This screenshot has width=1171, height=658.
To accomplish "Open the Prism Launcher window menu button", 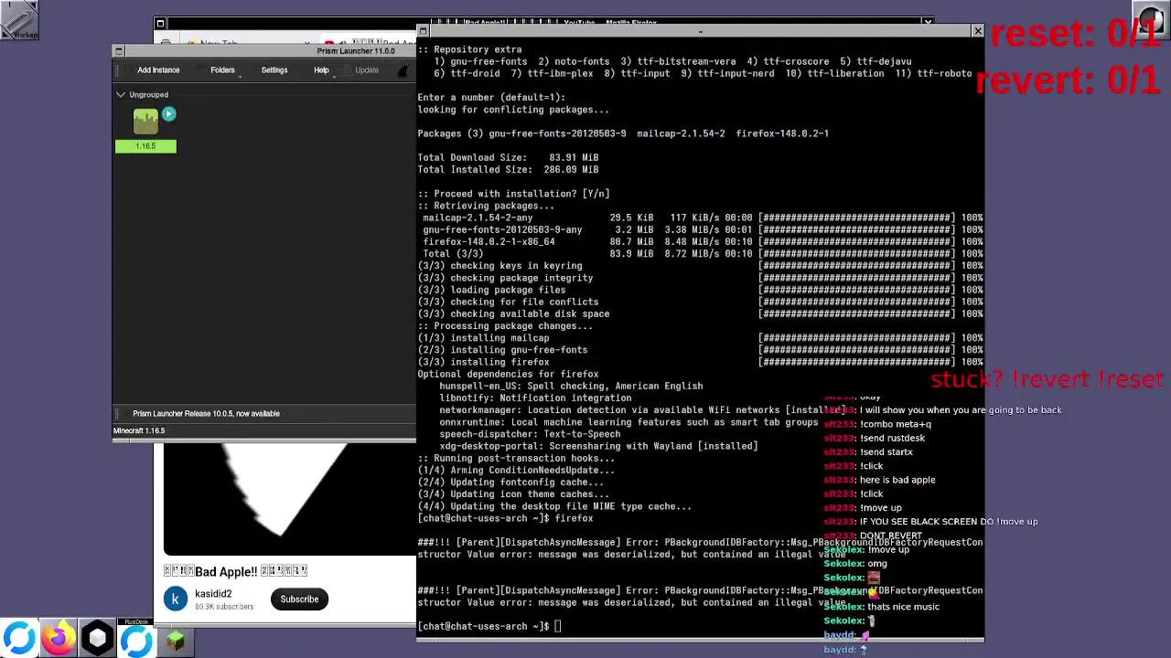I will click(118, 51).
